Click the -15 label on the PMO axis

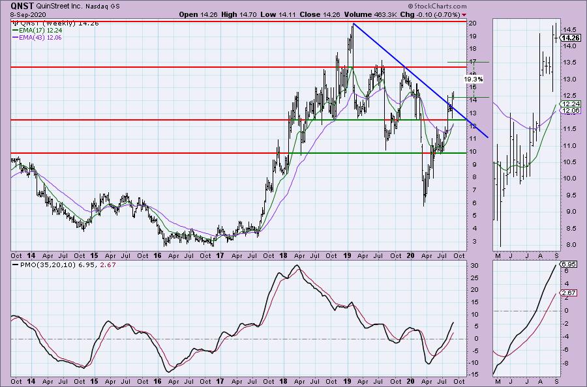click(x=474, y=374)
